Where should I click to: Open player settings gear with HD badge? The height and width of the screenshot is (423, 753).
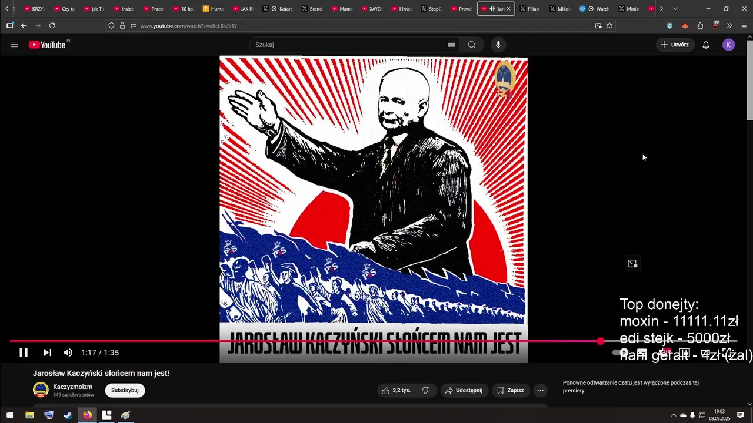pyautogui.click(x=665, y=352)
